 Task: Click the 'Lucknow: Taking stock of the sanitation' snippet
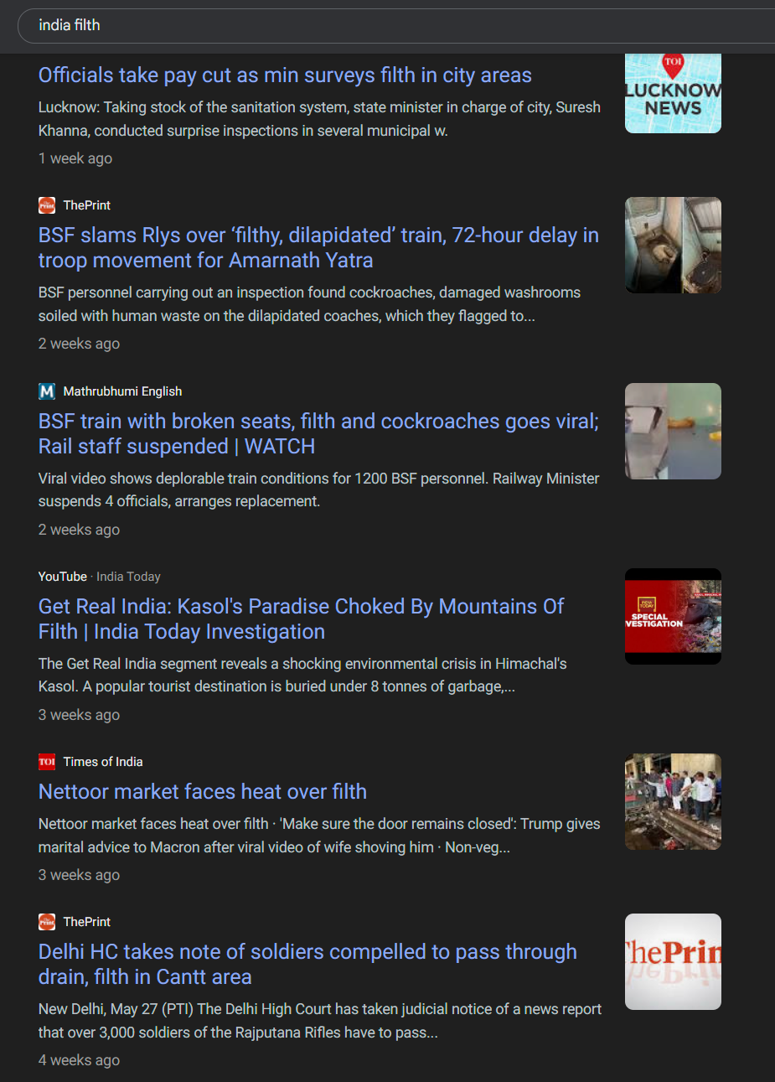[319, 119]
